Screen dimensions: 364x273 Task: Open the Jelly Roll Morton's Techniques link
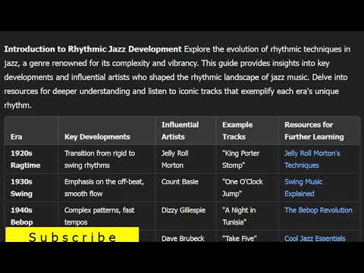point(312,159)
